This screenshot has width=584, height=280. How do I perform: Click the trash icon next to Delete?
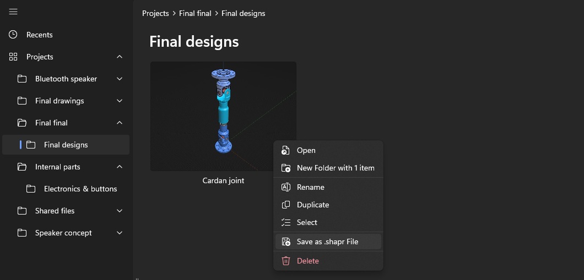click(286, 261)
